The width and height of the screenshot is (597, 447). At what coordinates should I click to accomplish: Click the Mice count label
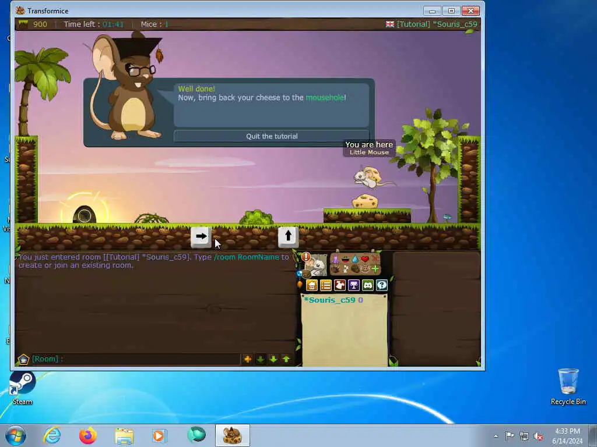coord(154,24)
